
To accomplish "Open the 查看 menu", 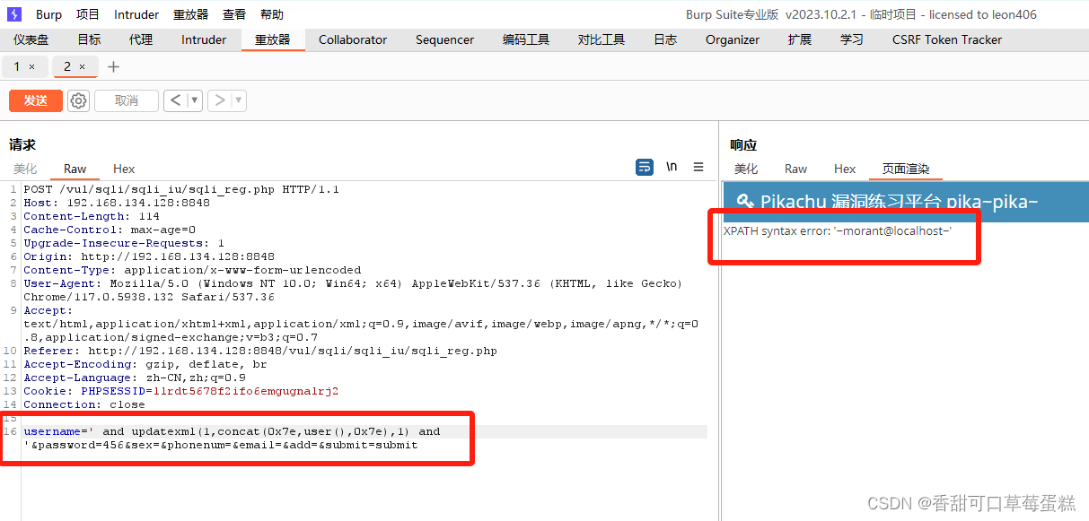I will coord(234,14).
